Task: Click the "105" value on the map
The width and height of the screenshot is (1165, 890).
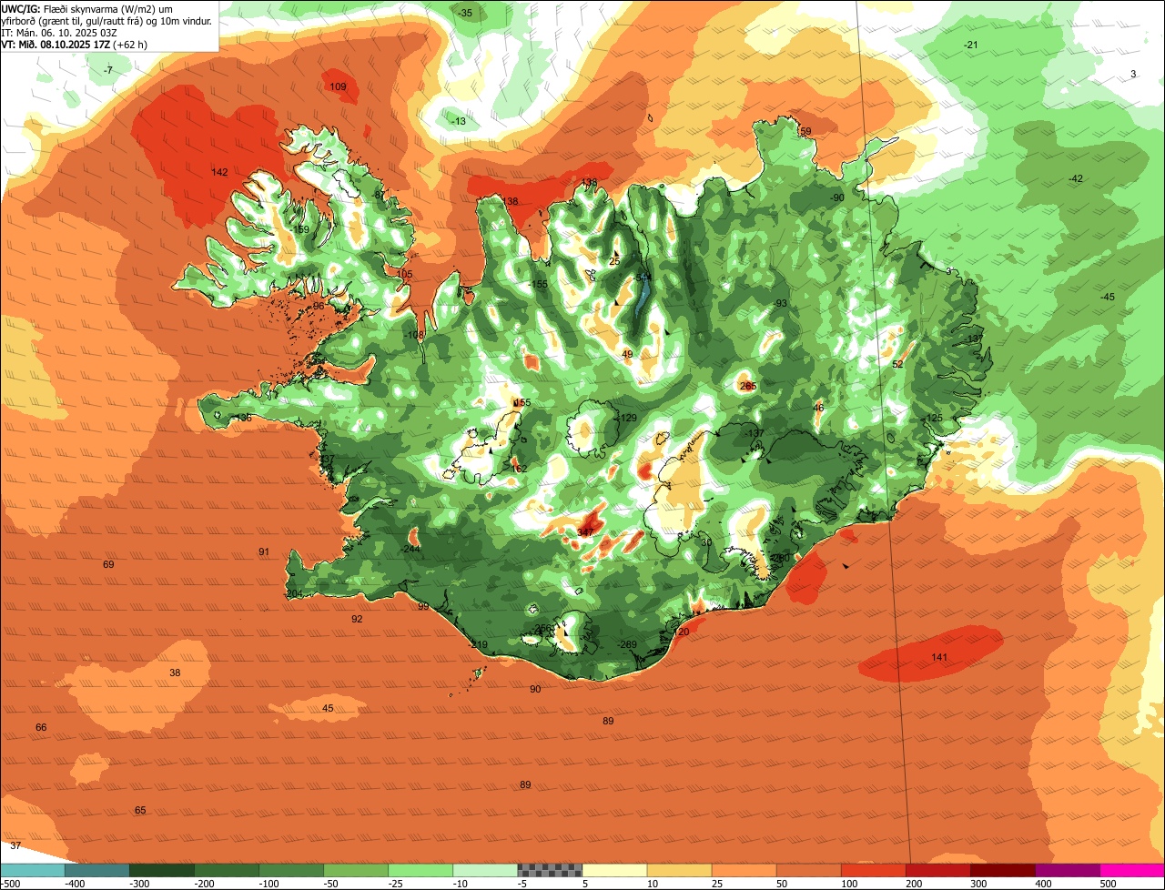Action: tap(404, 274)
